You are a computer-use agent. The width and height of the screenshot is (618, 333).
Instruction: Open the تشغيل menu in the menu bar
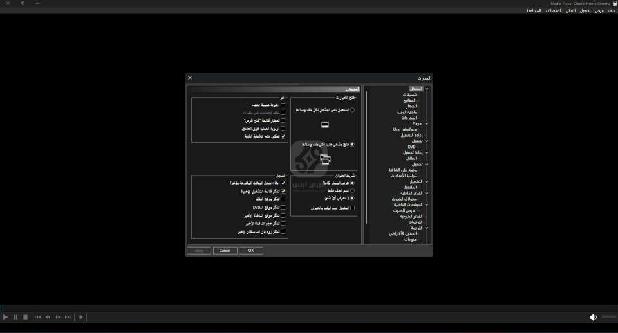click(585, 11)
